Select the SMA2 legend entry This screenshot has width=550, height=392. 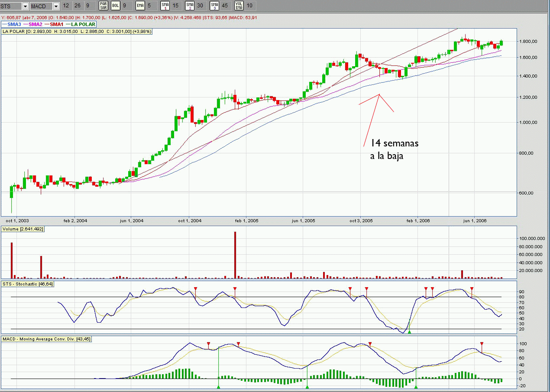(x=33, y=24)
